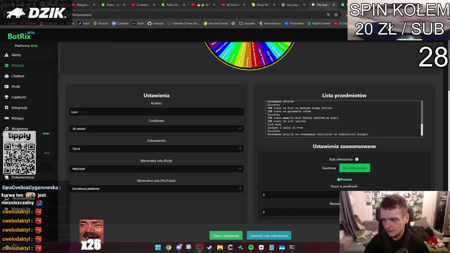Open OBS Studio from the taskbar

[x=199, y=247]
